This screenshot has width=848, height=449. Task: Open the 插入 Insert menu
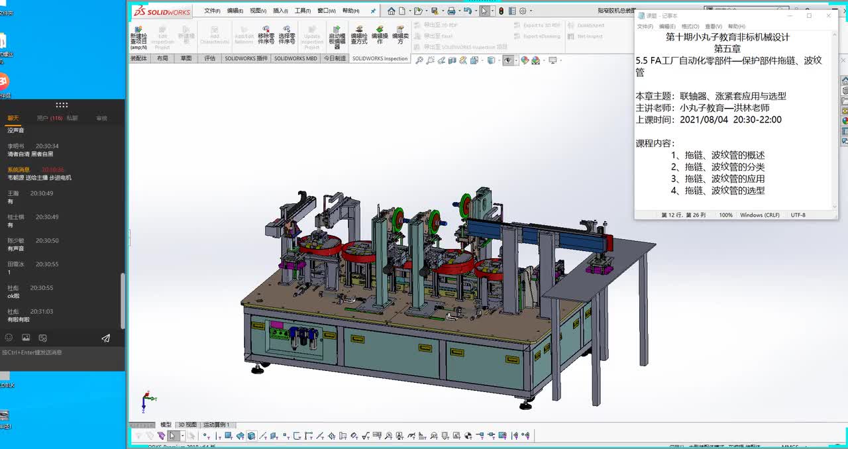click(x=280, y=11)
